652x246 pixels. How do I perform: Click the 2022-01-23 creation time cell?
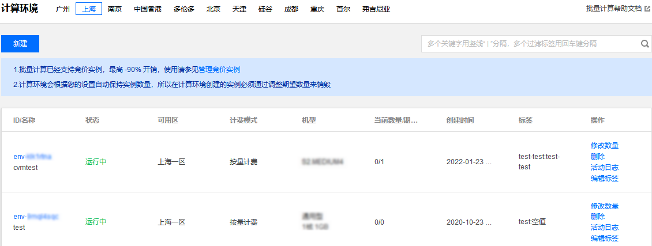[469, 162]
